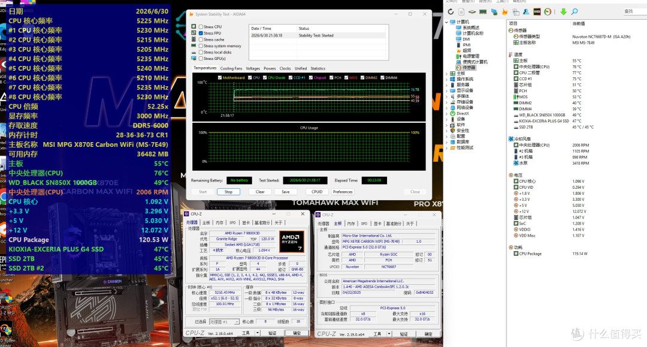Select 电源管理 in the AIDA64 tree

click(471, 56)
